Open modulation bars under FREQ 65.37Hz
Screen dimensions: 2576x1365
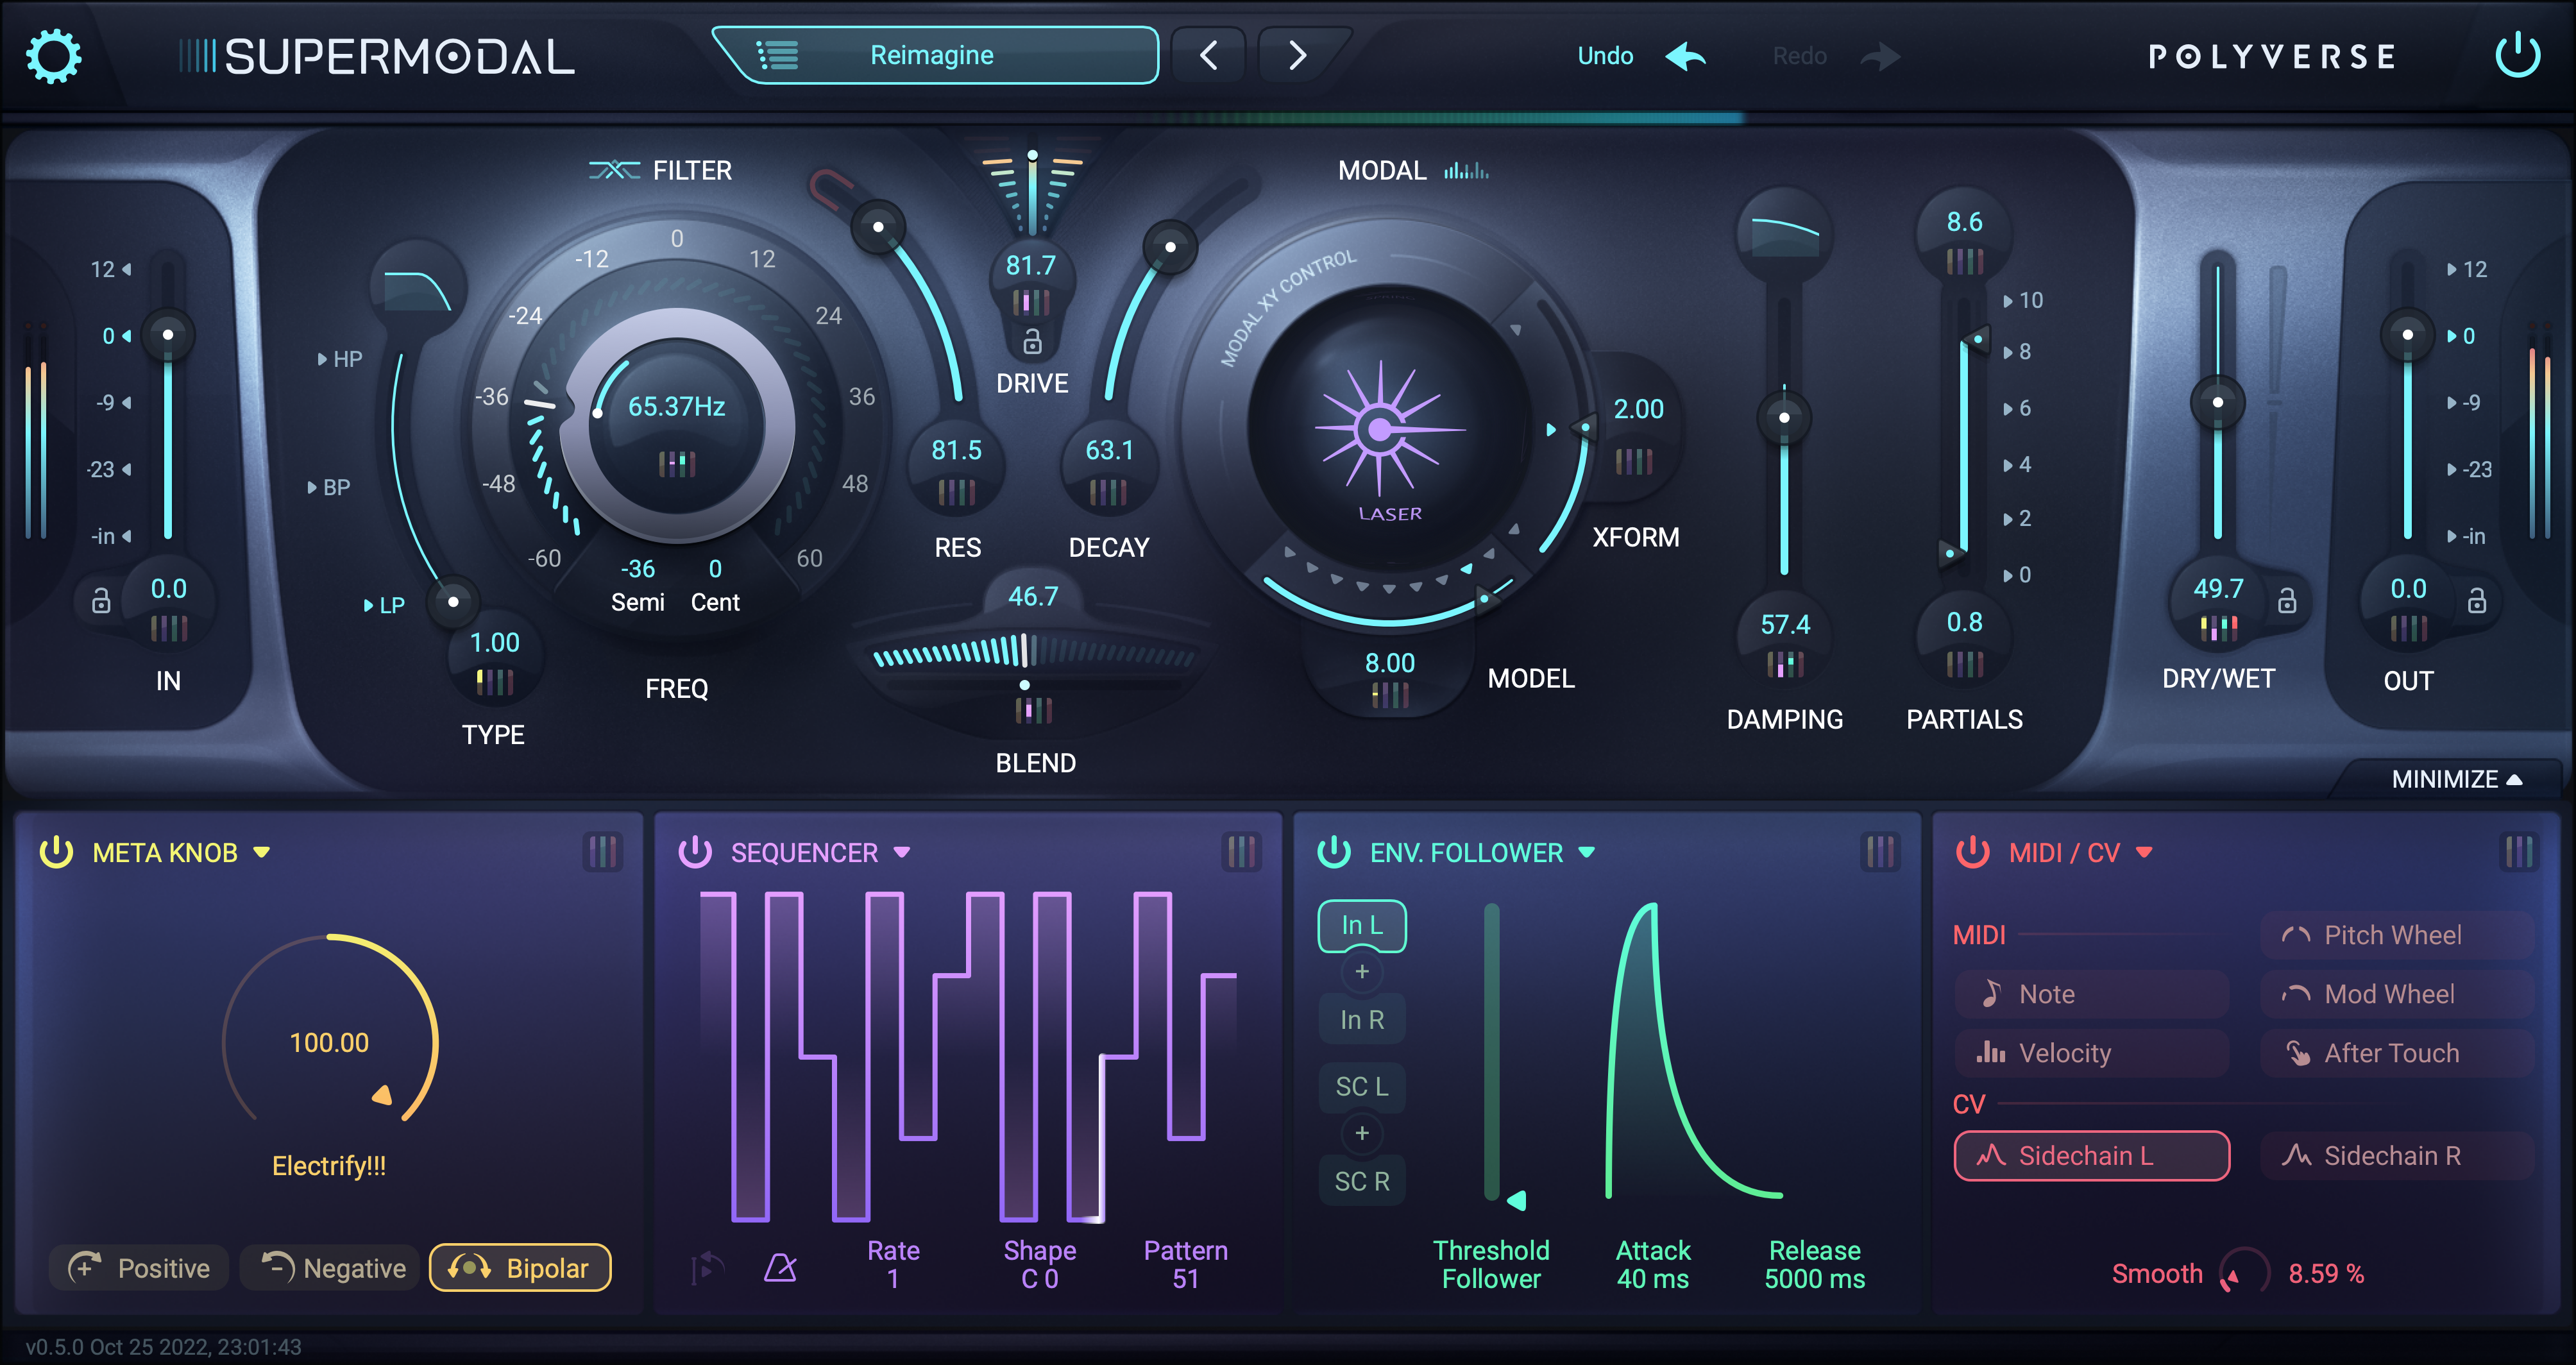coord(677,463)
